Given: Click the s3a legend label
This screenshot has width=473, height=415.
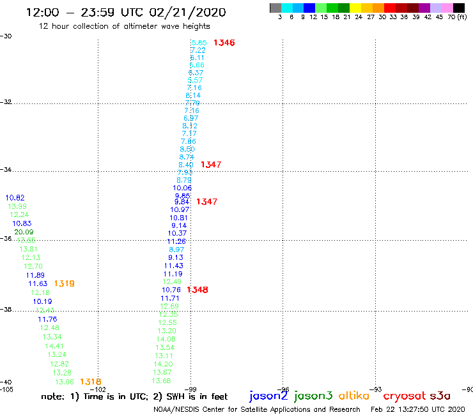Looking at the screenshot, I should 440,396.
